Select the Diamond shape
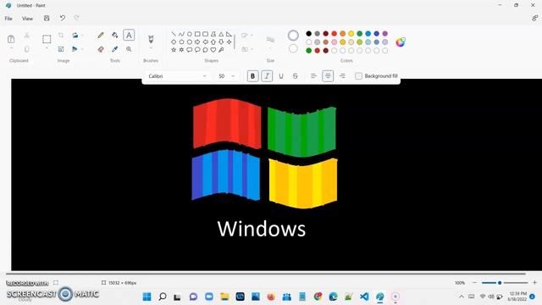Image resolution: width=542 pixels, height=305 pixels. tap(174, 42)
